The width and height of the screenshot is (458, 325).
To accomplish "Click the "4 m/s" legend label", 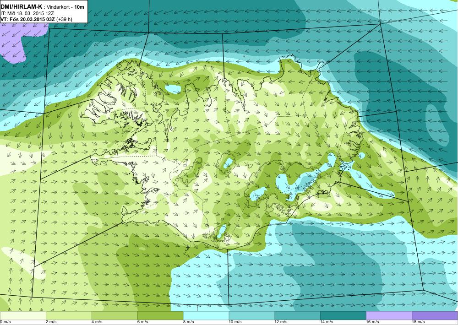I will coord(97,322).
